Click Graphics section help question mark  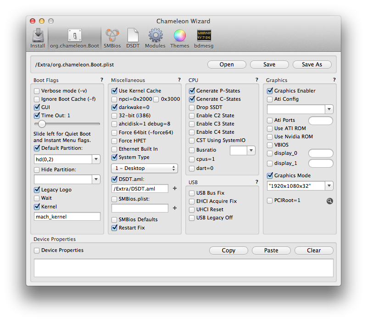pos(334,80)
